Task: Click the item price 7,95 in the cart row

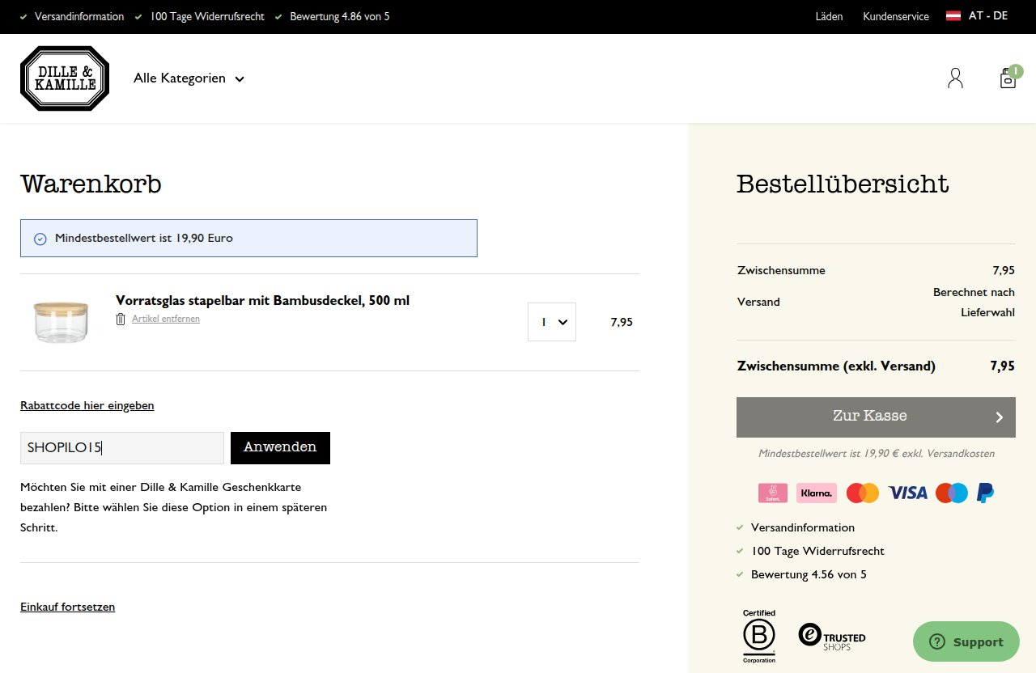Action: coord(622,322)
